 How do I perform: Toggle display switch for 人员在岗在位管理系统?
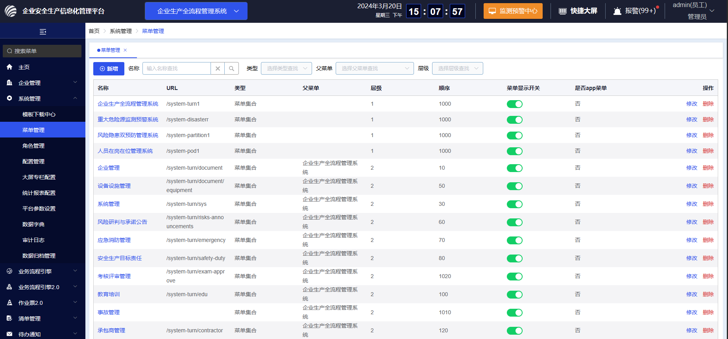(x=515, y=151)
